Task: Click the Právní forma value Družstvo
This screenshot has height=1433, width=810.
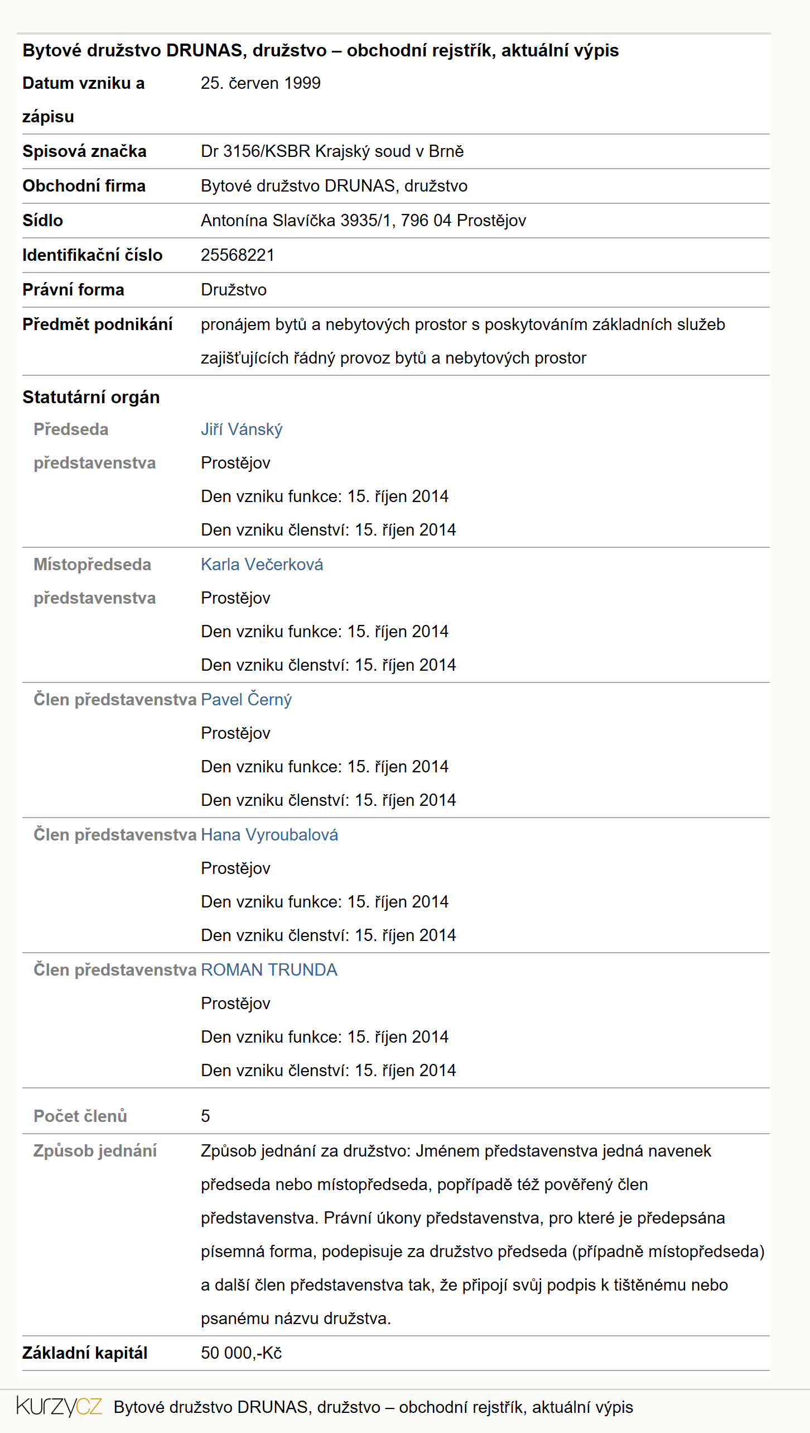Action: pos(234,290)
